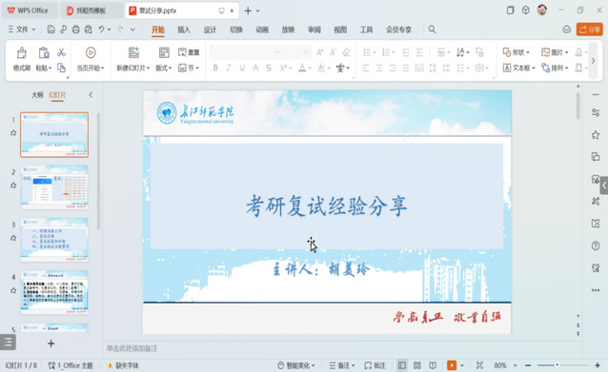
Task: Switch to the Animation (动画) tab
Action: [262, 29]
